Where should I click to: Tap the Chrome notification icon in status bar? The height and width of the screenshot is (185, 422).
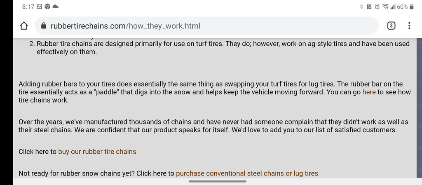click(x=47, y=7)
